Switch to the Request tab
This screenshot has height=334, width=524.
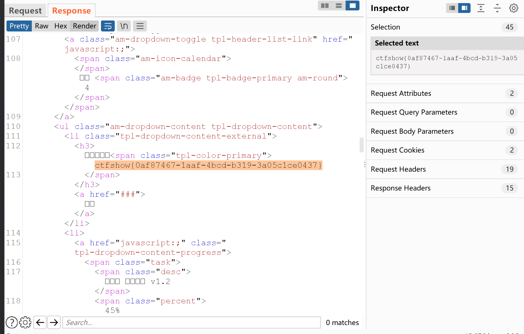25,11
